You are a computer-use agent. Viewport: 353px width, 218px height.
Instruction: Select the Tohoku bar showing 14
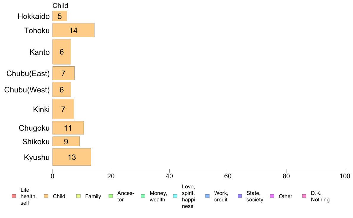[x=73, y=30]
